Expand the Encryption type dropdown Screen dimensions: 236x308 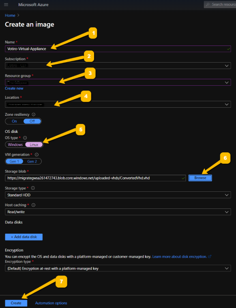pos(118,268)
